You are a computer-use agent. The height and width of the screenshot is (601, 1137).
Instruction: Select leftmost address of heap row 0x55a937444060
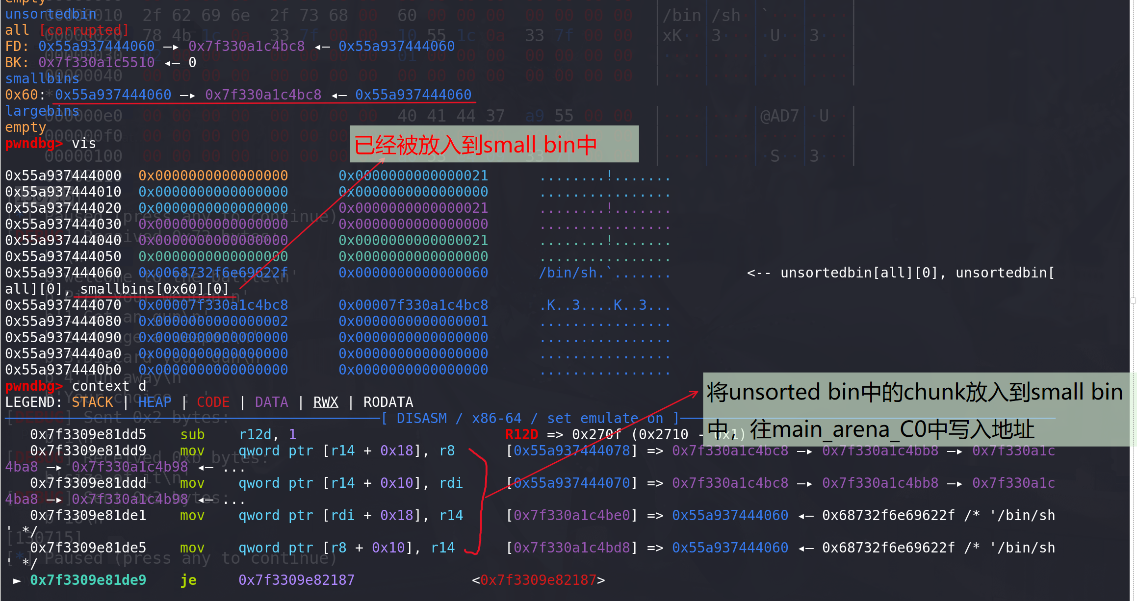click(63, 273)
